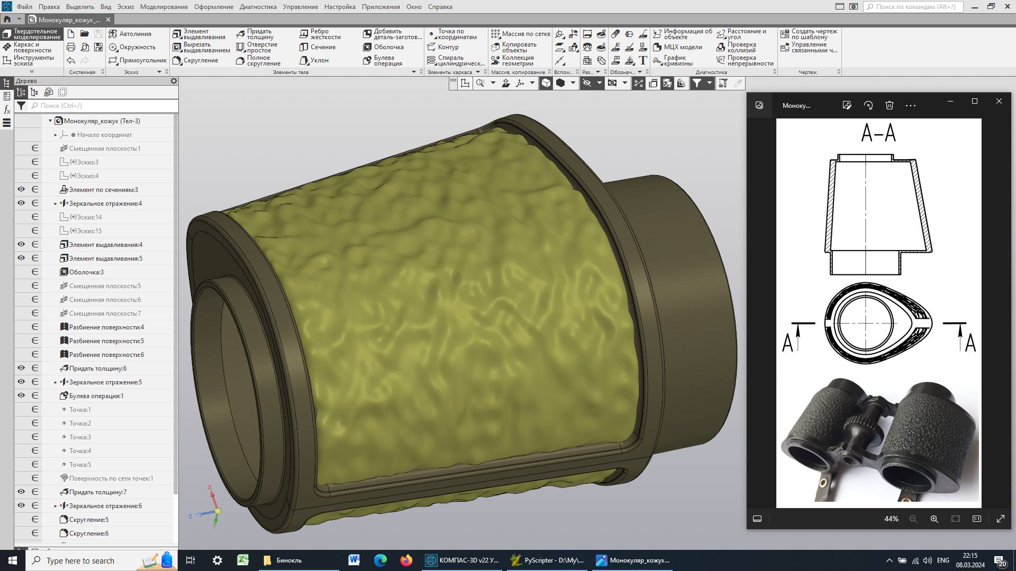
Task: Collapse the Монокуляр_кожух root node
Action: [50, 121]
